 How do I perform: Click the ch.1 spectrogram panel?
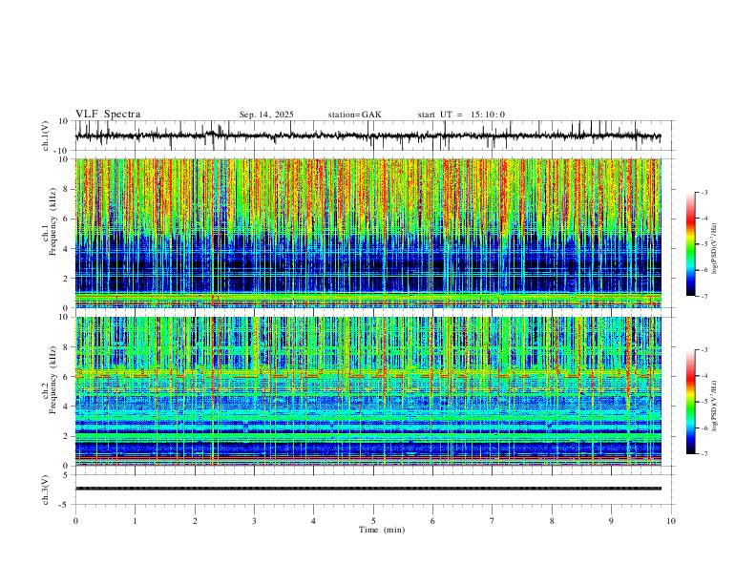coord(367,233)
